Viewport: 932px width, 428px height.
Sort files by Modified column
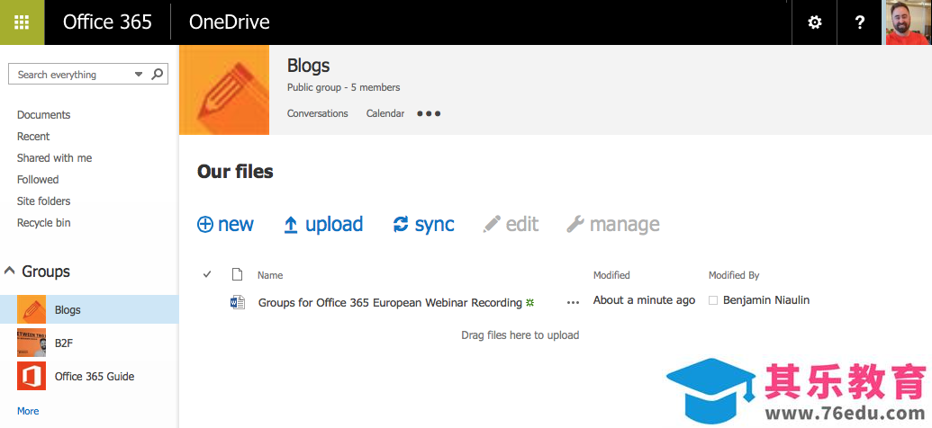(611, 275)
